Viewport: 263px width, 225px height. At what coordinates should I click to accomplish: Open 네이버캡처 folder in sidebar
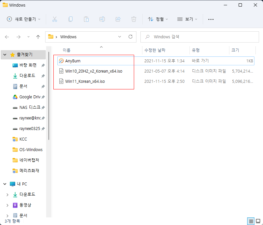click(29, 160)
